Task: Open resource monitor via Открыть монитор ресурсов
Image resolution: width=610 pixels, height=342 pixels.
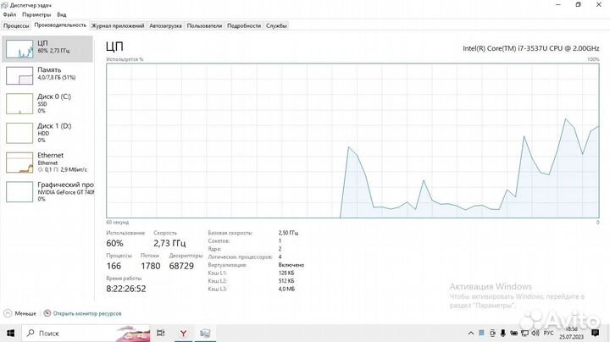Action: 87,313
